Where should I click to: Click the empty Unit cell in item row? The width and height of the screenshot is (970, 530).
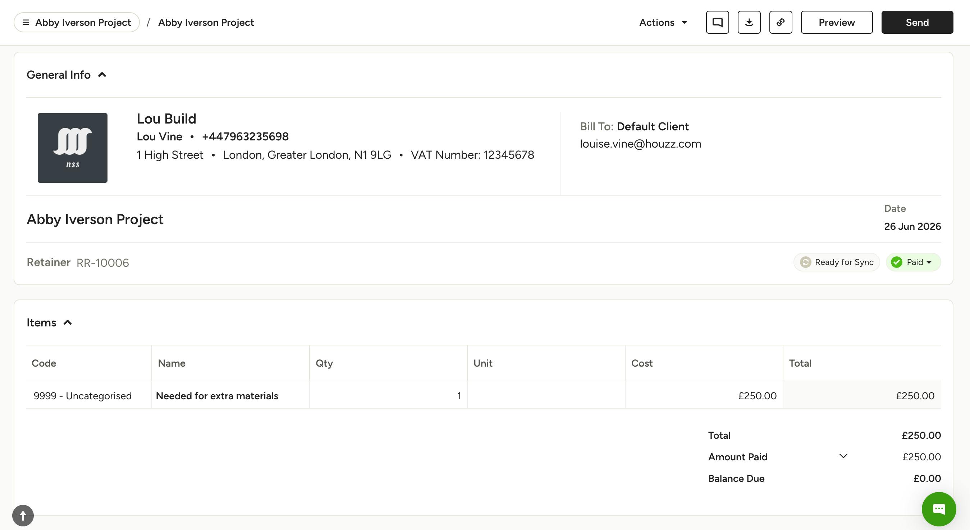[x=546, y=395]
